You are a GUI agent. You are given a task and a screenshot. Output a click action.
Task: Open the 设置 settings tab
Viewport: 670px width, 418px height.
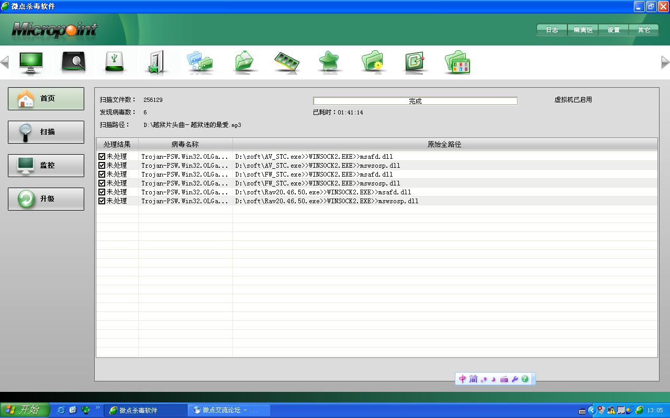613,30
